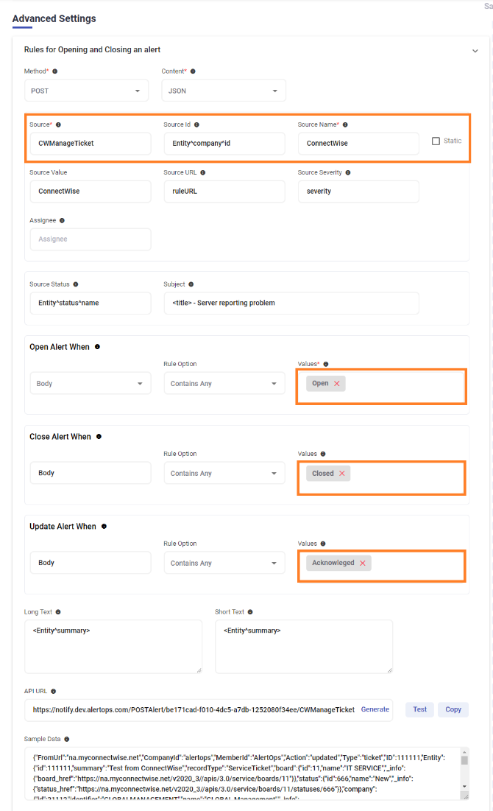The height and width of the screenshot is (811, 493).
Task: Click the Generate link beside API URL
Action: (x=375, y=709)
